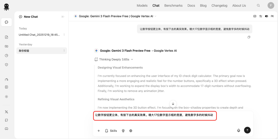Open the GitHub link icon

pyautogui.click(x=6, y=120)
